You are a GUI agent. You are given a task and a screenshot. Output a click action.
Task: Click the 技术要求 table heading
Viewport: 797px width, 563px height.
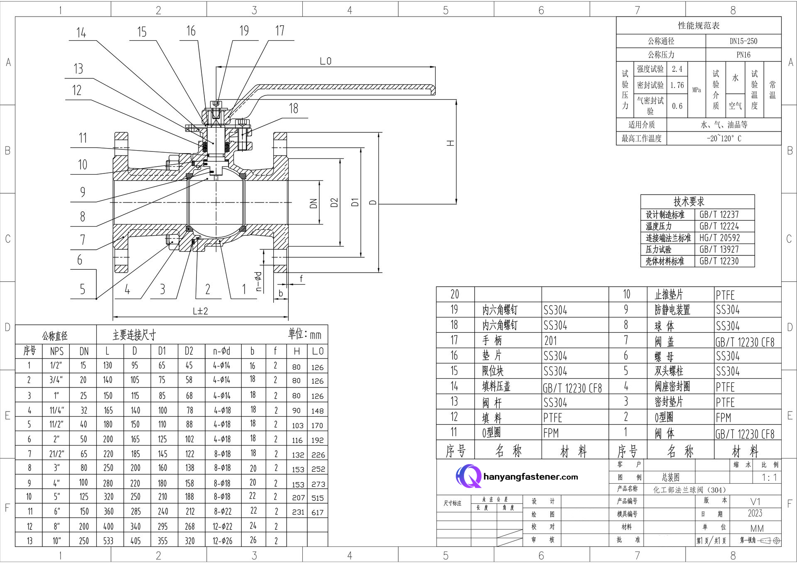(689, 202)
